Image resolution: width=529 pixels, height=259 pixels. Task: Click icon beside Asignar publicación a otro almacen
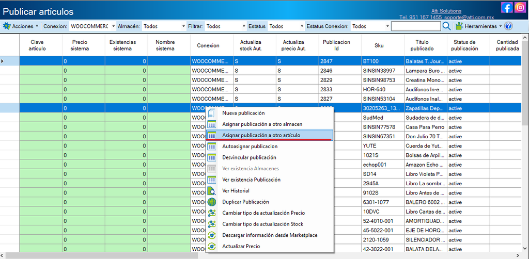211,124
